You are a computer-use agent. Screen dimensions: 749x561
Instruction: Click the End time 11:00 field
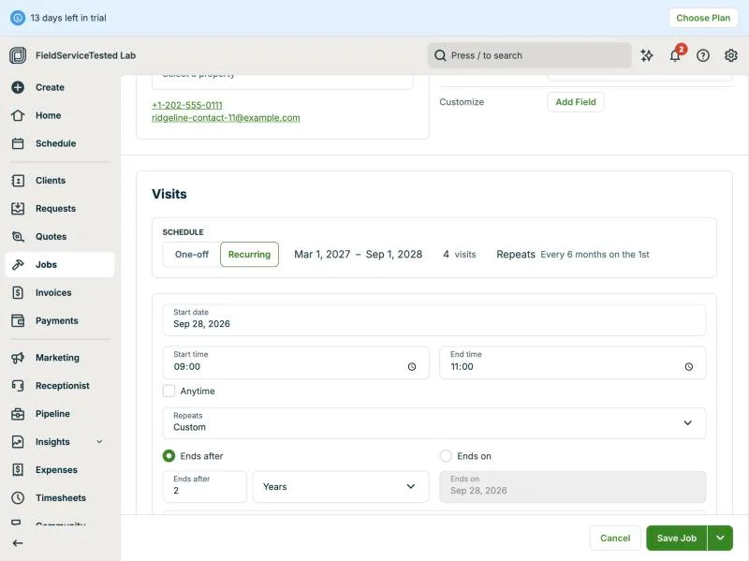pos(572,362)
